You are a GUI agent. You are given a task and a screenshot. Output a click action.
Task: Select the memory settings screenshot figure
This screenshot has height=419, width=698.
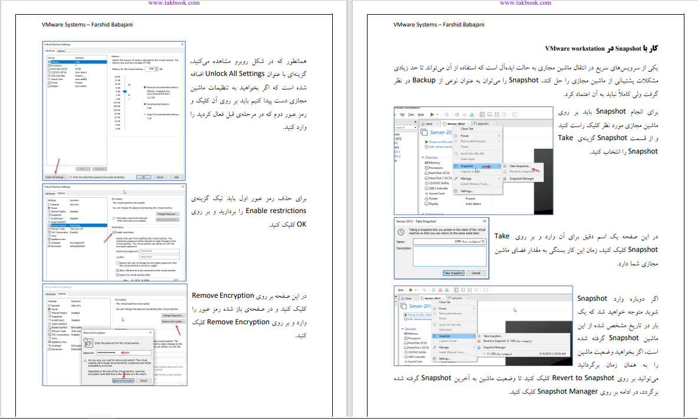(x=114, y=111)
